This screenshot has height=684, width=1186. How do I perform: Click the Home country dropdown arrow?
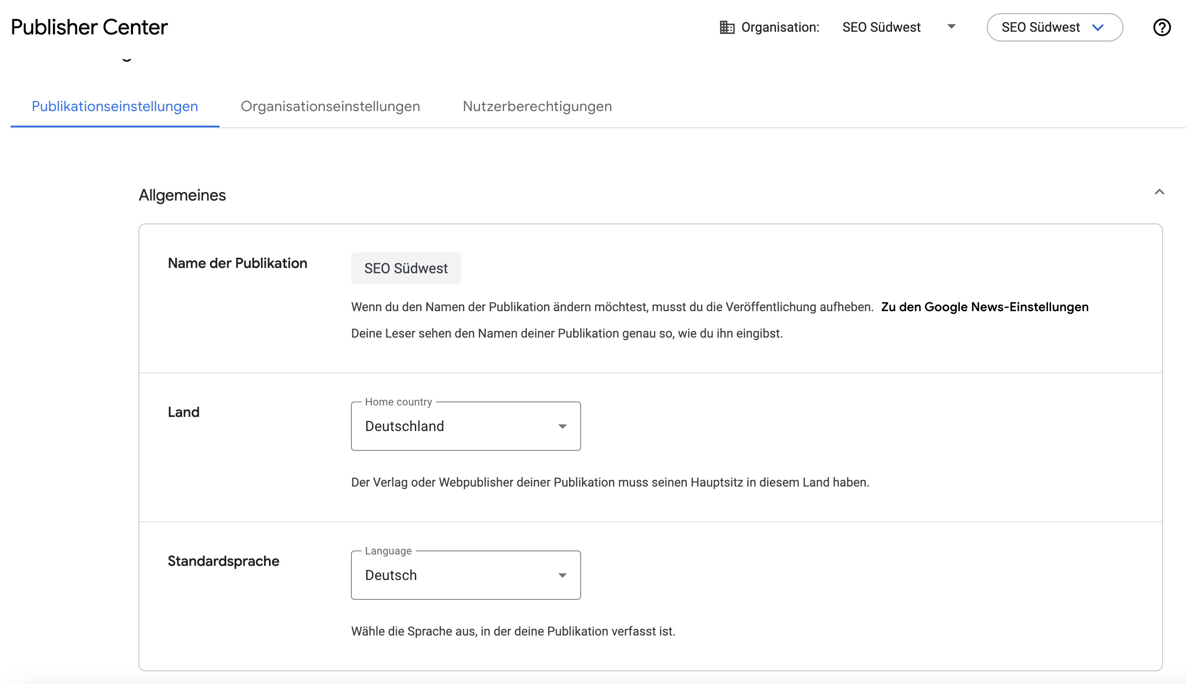(563, 426)
